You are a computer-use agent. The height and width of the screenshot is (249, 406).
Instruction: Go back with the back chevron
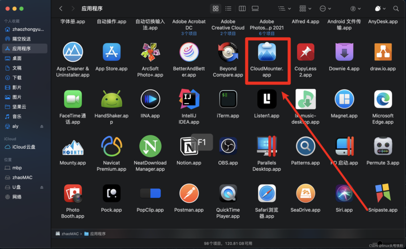click(61, 8)
